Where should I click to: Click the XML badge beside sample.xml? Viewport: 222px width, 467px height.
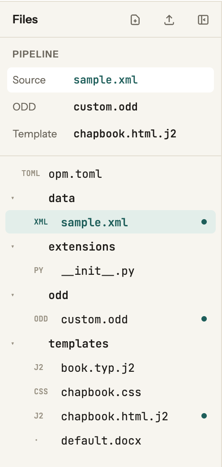point(41,222)
